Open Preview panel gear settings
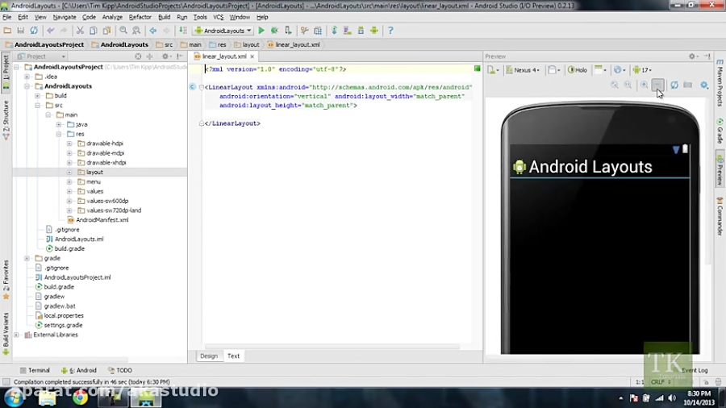This screenshot has width=726, height=408. (x=692, y=56)
